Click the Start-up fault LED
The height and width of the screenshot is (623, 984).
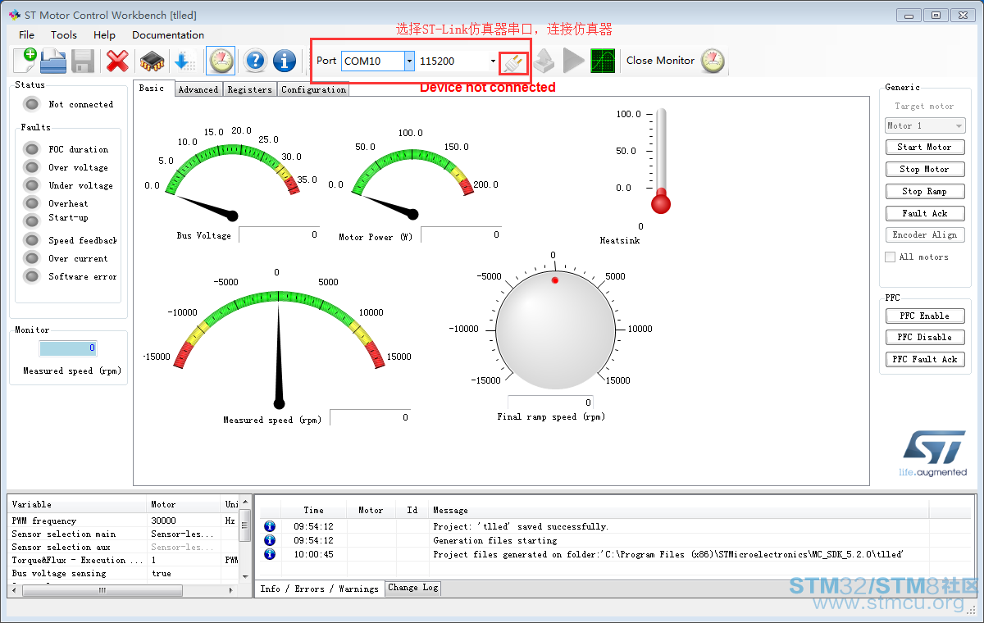click(x=32, y=221)
